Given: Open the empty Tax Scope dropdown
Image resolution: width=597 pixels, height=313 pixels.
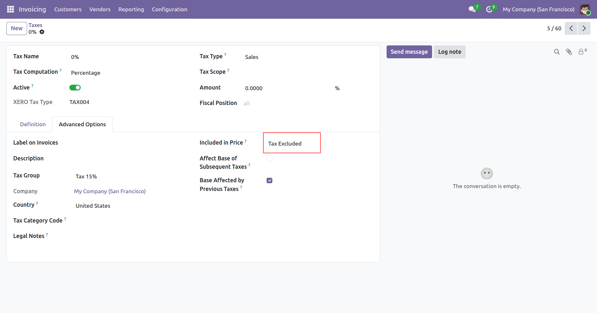Looking at the screenshot, I should [x=308, y=72].
